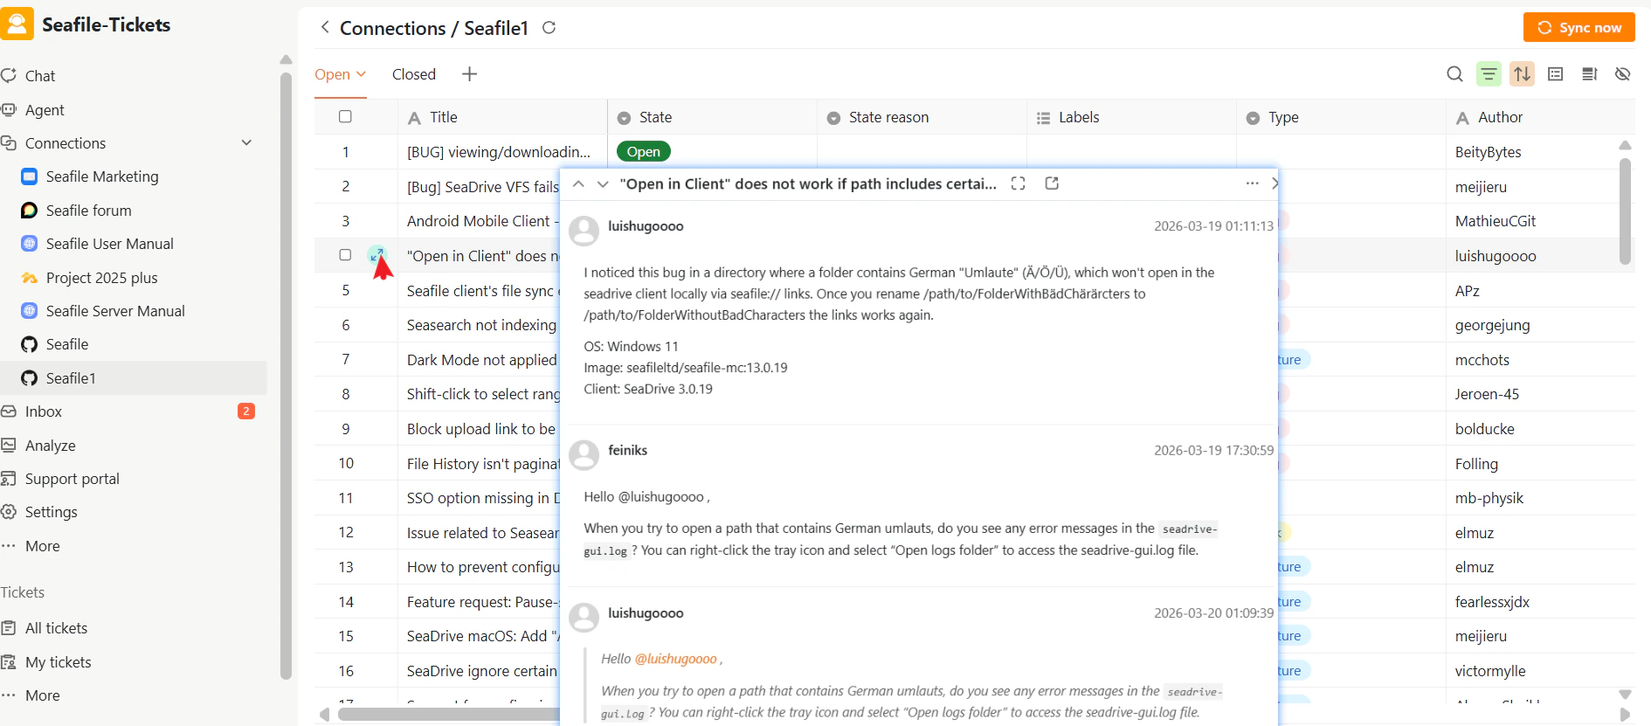Image resolution: width=1651 pixels, height=726 pixels.
Task: Click the sidebar vertical scrollbar
Action: [286, 376]
